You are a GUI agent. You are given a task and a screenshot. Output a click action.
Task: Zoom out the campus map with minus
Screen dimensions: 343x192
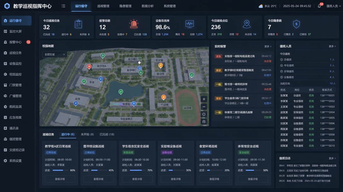point(204,107)
